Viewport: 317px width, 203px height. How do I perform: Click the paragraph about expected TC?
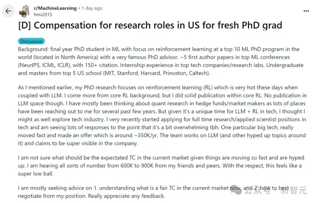158,166
